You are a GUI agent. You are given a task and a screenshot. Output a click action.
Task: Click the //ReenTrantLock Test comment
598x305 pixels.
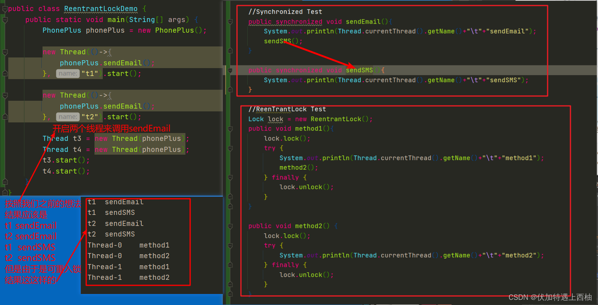pos(287,109)
